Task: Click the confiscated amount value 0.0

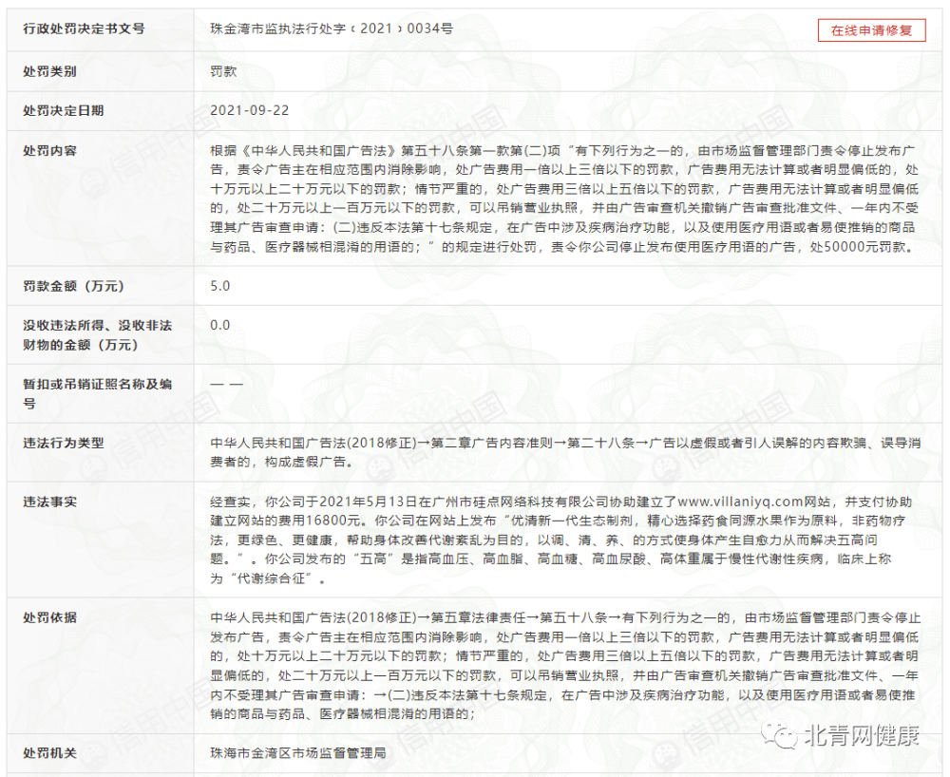Action: [x=220, y=325]
